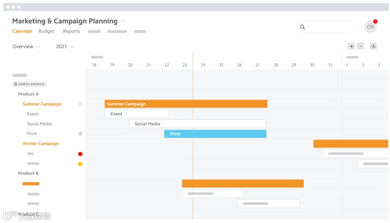The width and height of the screenshot is (390, 223).
Task: Expand the Marketing & Campaign Planning title chevron
Action: coord(123,21)
